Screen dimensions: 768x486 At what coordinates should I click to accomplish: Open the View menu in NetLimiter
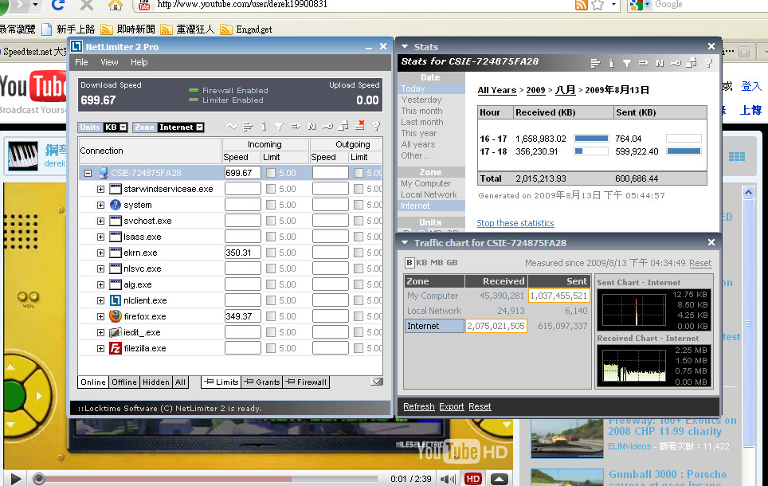(x=109, y=62)
